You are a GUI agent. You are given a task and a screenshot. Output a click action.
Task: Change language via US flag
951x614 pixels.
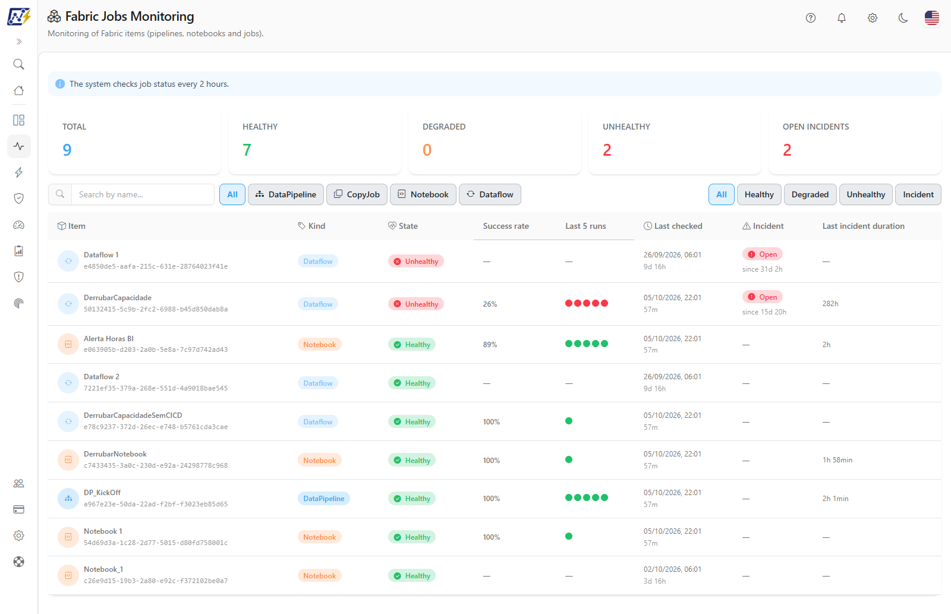coord(932,18)
